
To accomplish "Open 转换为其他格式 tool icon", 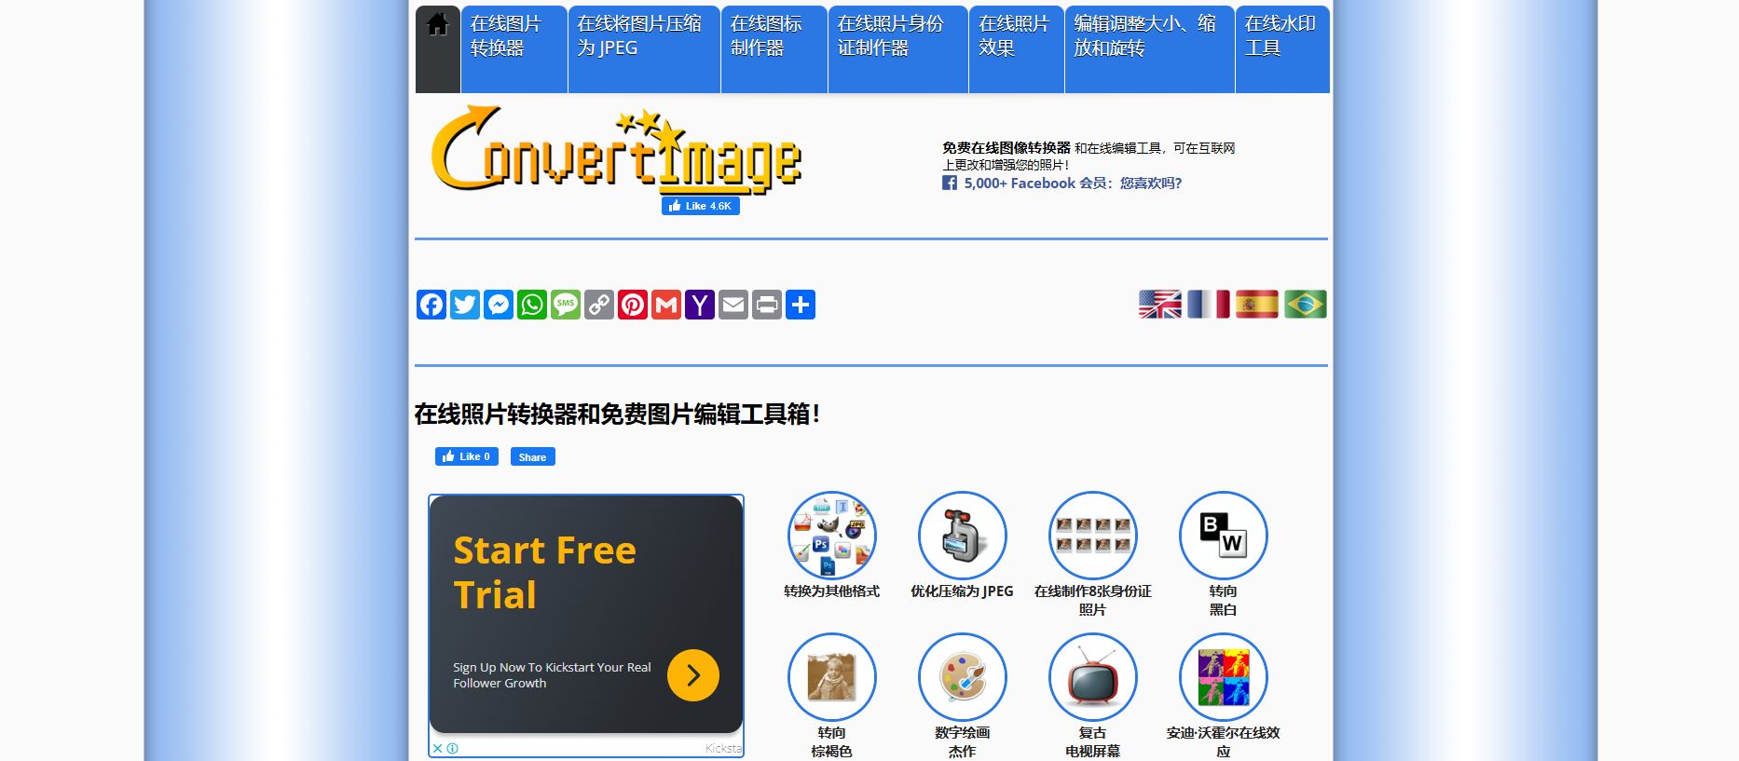I will (x=832, y=536).
